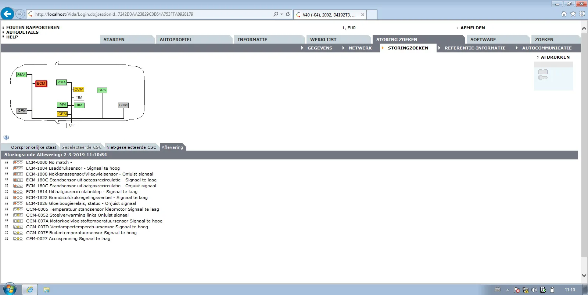The width and height of the screenshot is (588, 295).
Task: Click AFDRUKKEN to print
Action: [555, 57]
